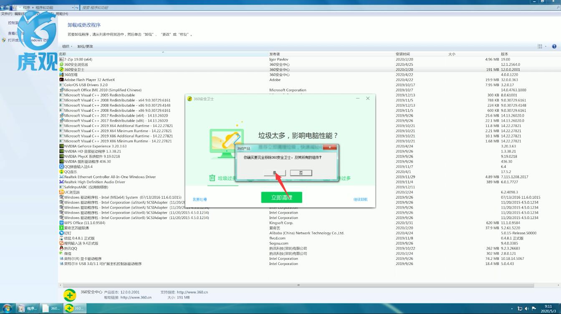Select the UC浏览器 program icon
The image size is (561, 314).
(x=61, y=192)
